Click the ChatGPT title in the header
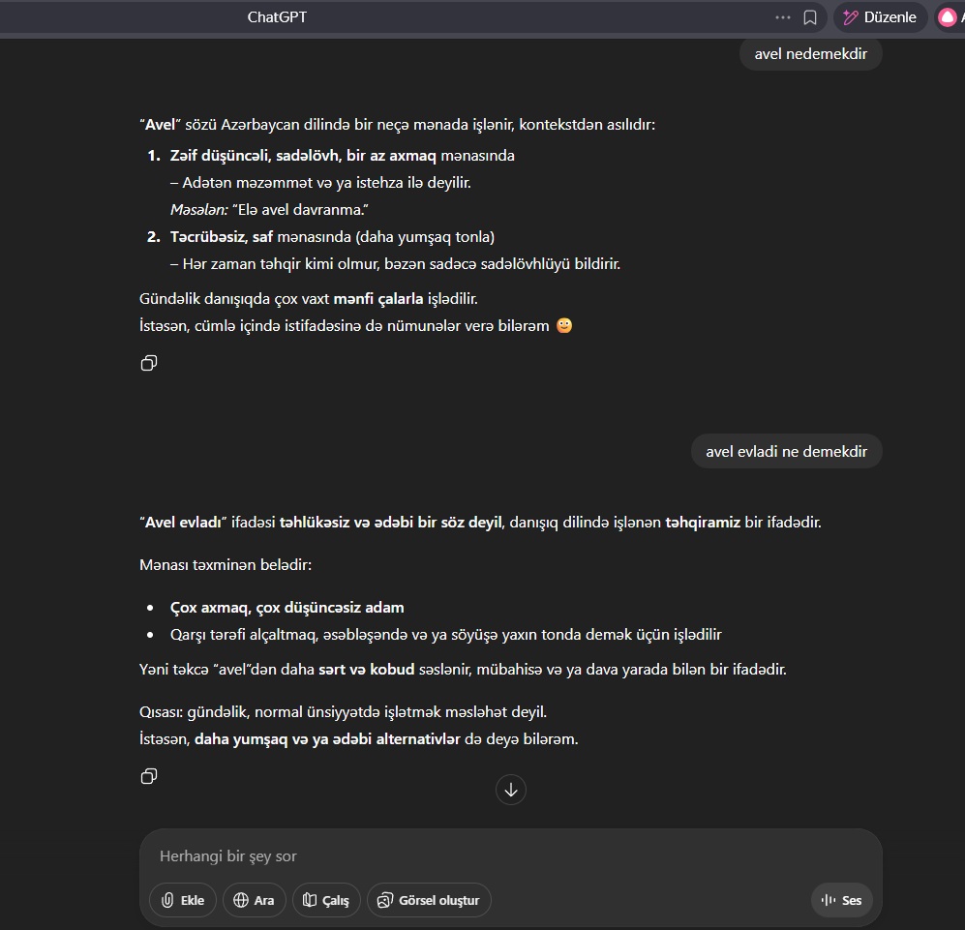The image size is (965, 930). [x=277, y=17]
